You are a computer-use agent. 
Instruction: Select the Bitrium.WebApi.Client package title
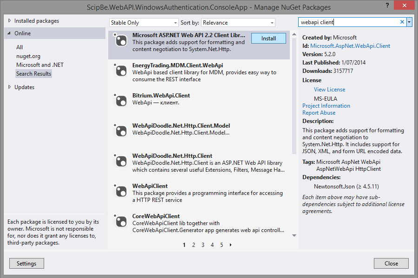point(161,95)
